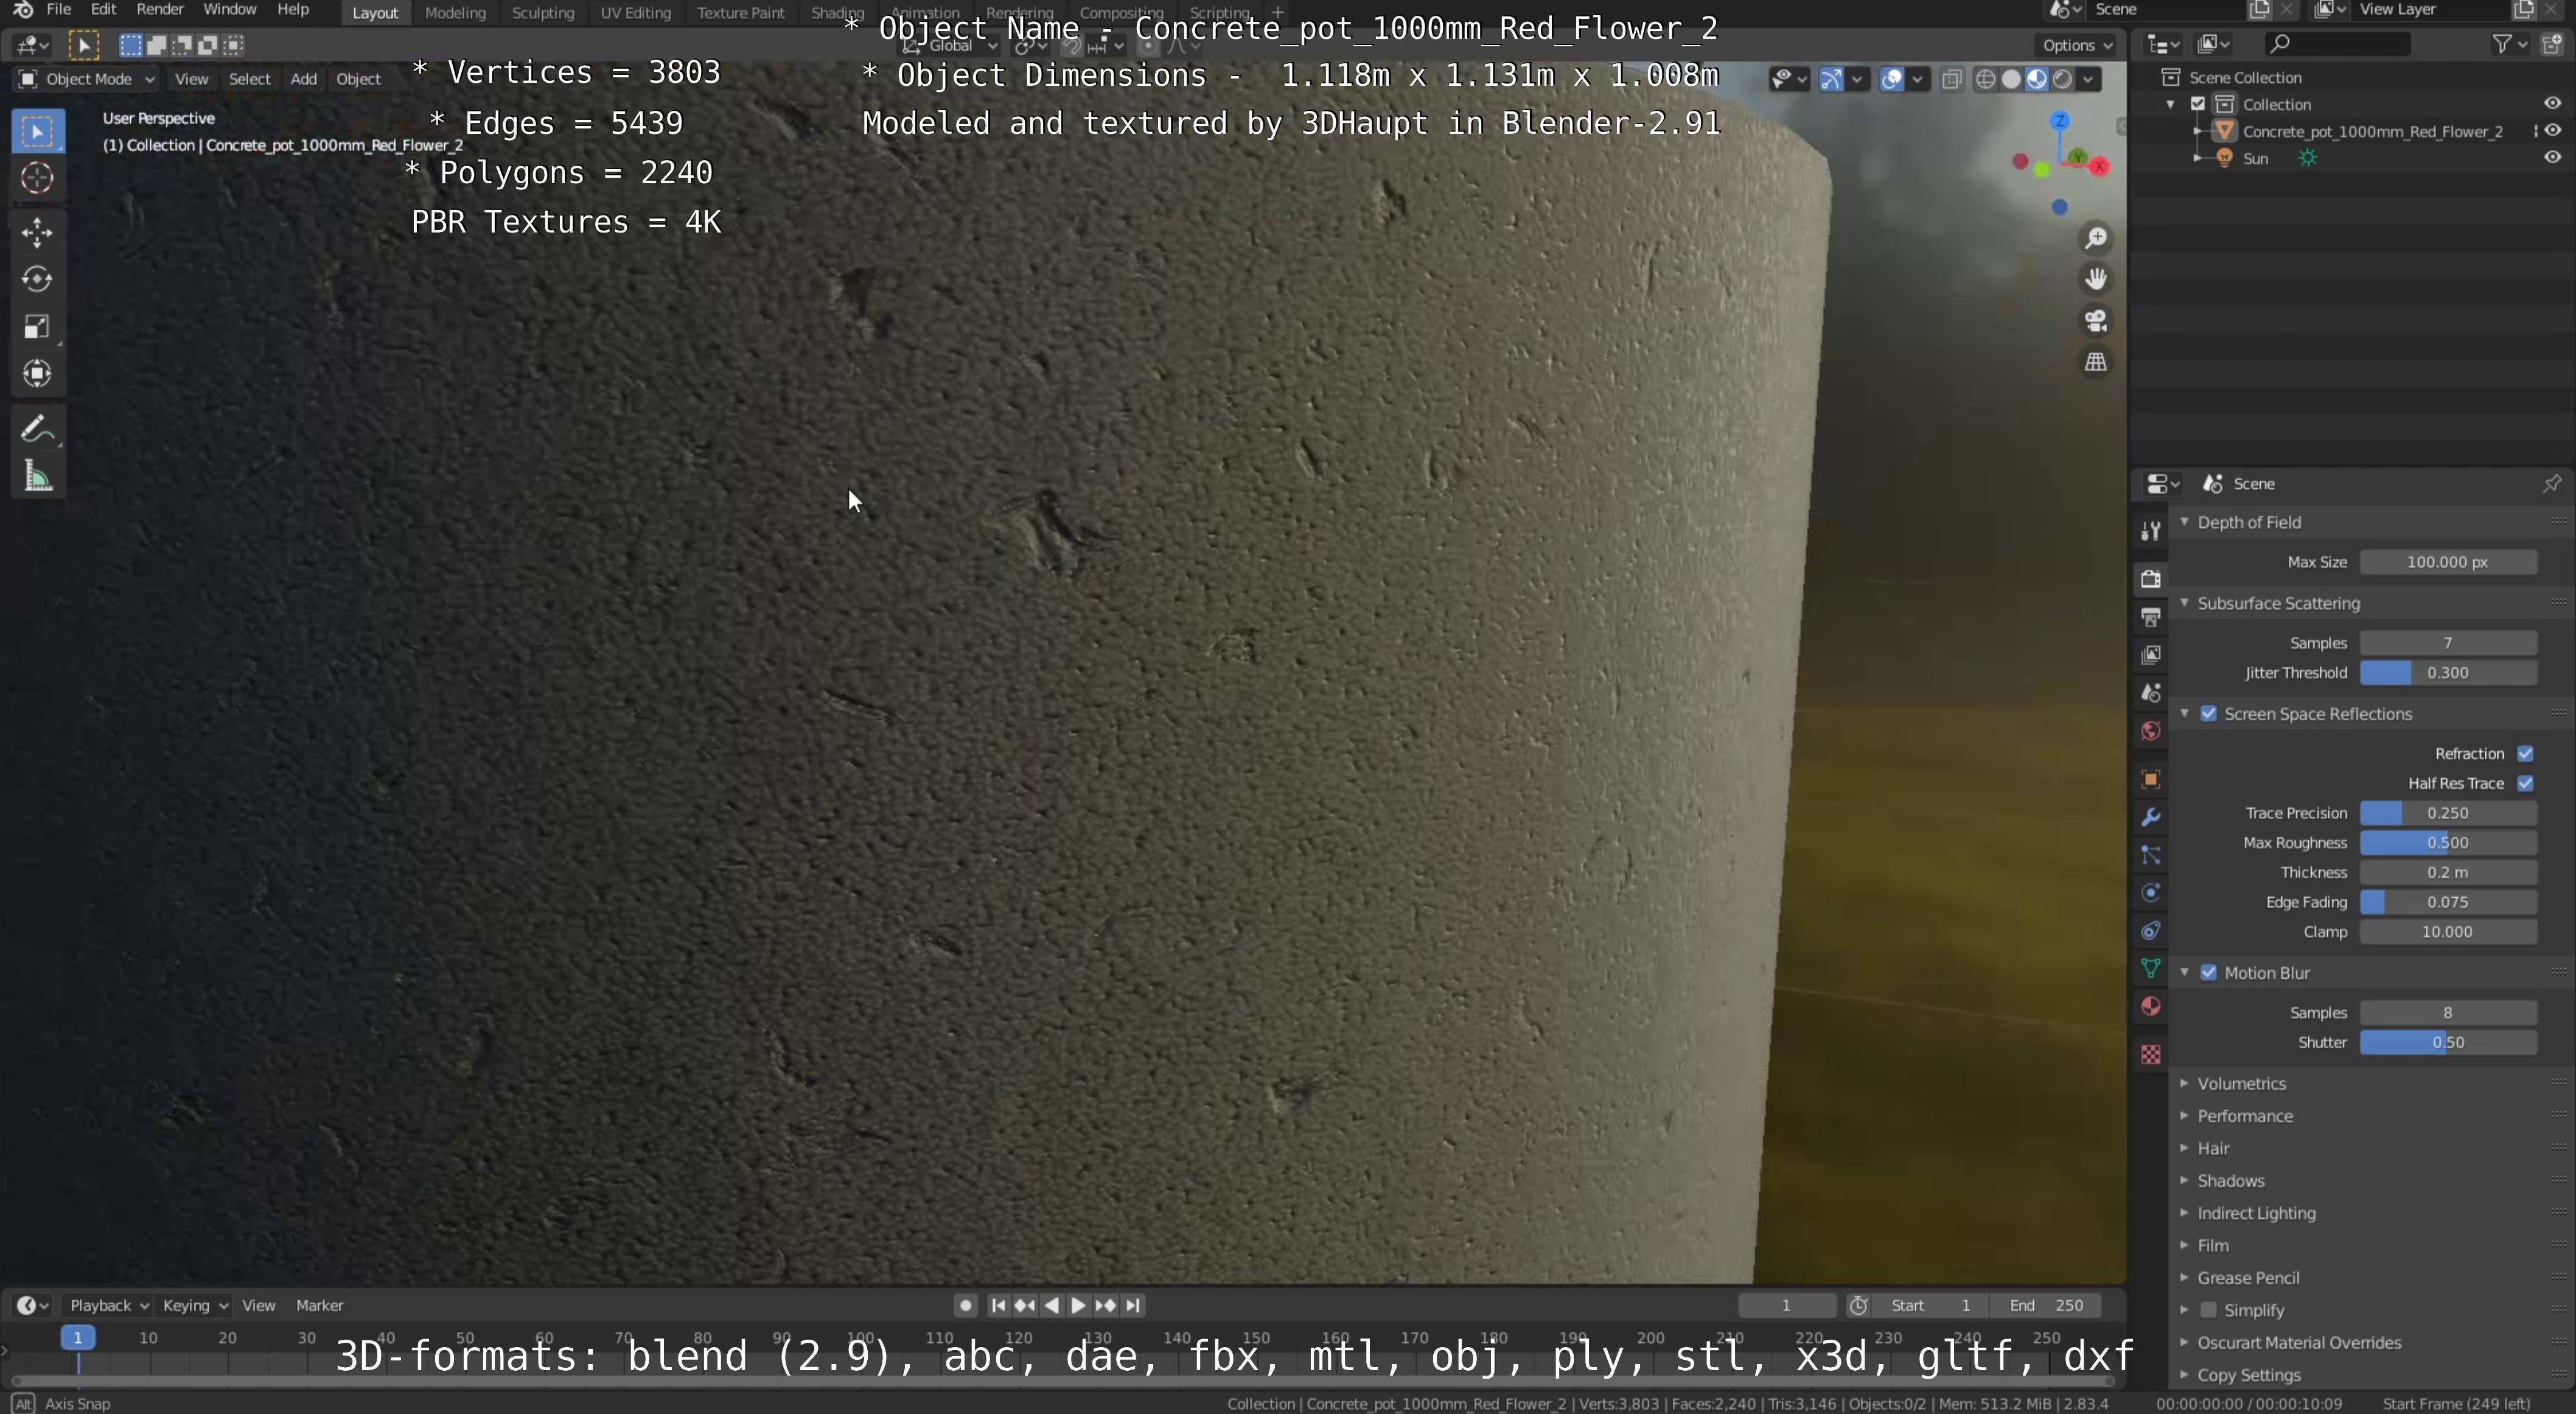Image resolution: width=2576 pixels, height=1414 pixels.
Task: Select the Rotate tool
Action: (x=37, y=279)
